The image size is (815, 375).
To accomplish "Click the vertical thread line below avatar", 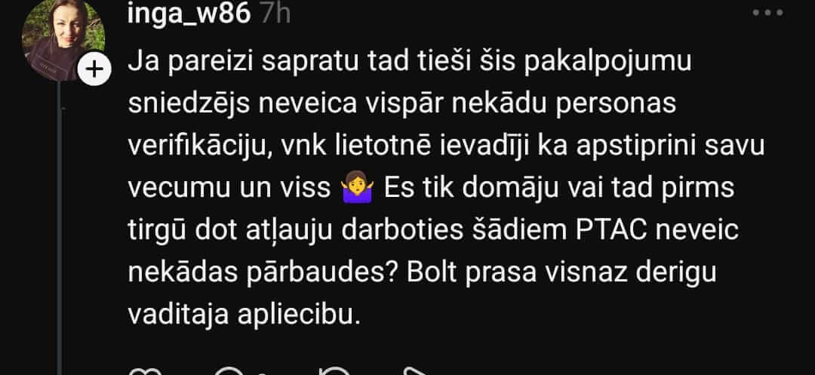I will pyautogui.click(x=60, y=229).
